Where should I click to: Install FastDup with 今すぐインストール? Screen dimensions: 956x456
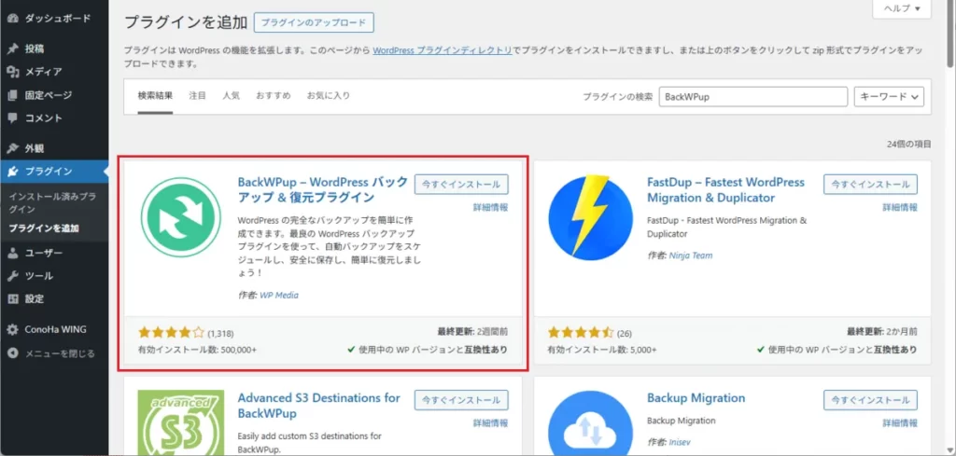coord(870,185)
